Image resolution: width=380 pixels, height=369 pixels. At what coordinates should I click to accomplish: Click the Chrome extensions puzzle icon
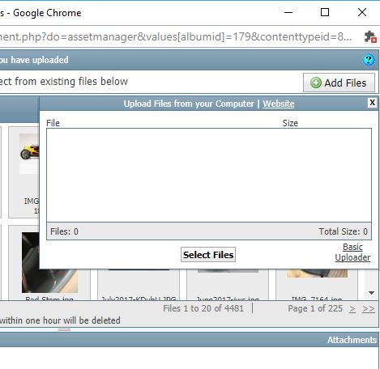click(370, 36)
